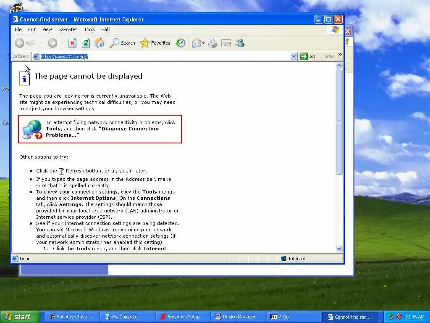Image resolution: width=430 pixels, height=323 pixels.
Task: Open the Search toolbar button
Action: pyautogui.click(x=122, y=43)
